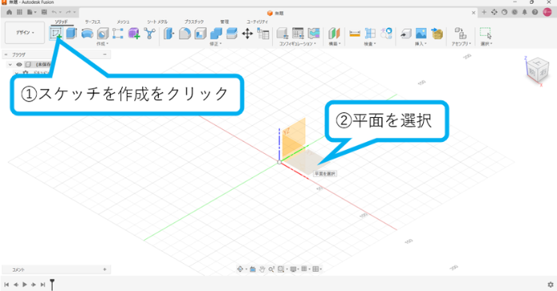Click the Undo arrow
This screenshot has width=557, height=291.
click(x=54, y=12)
